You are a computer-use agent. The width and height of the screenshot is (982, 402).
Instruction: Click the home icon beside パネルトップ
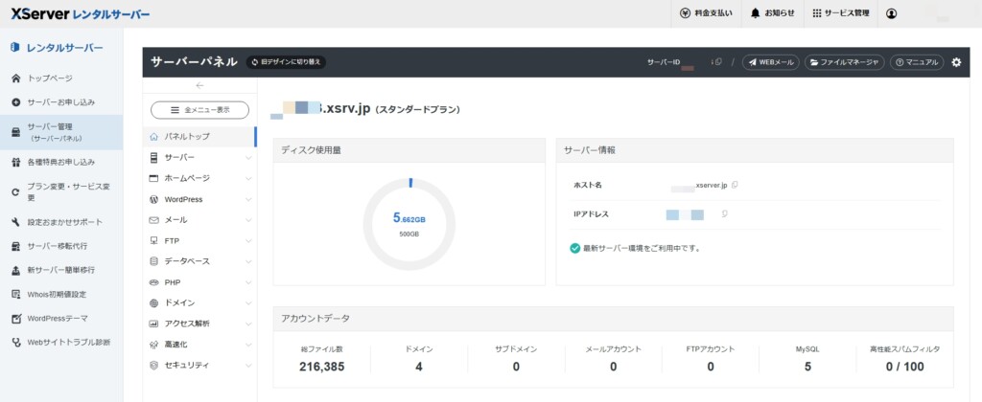[x=154, y=136]
